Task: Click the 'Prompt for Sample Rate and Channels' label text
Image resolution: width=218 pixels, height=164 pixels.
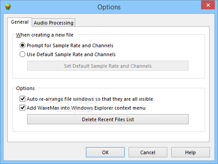Action: 70,45
